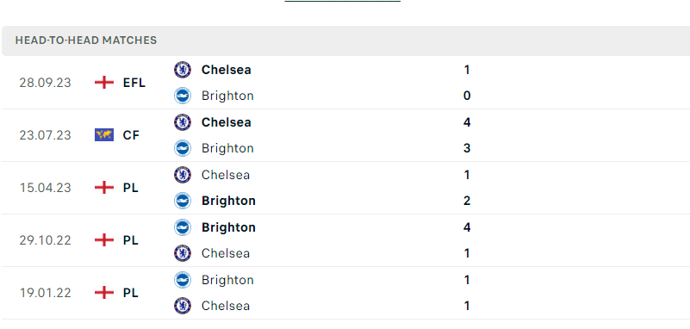Select bold Brighton name in 15.04.23 match
Screen dimensions: 690x329
pyautogui.click(x=228, y=201)
